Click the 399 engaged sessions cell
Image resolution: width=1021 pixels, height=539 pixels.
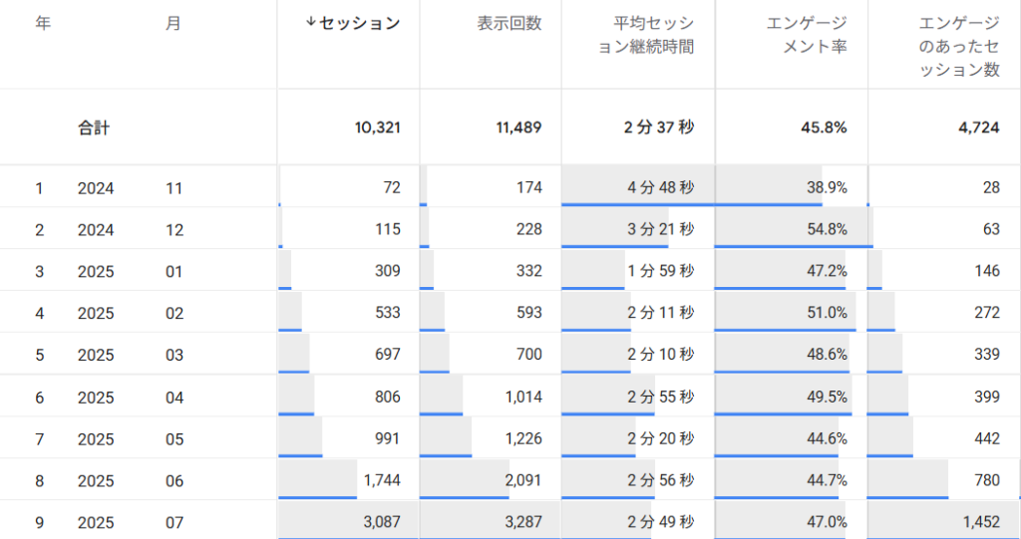(944, 397)
